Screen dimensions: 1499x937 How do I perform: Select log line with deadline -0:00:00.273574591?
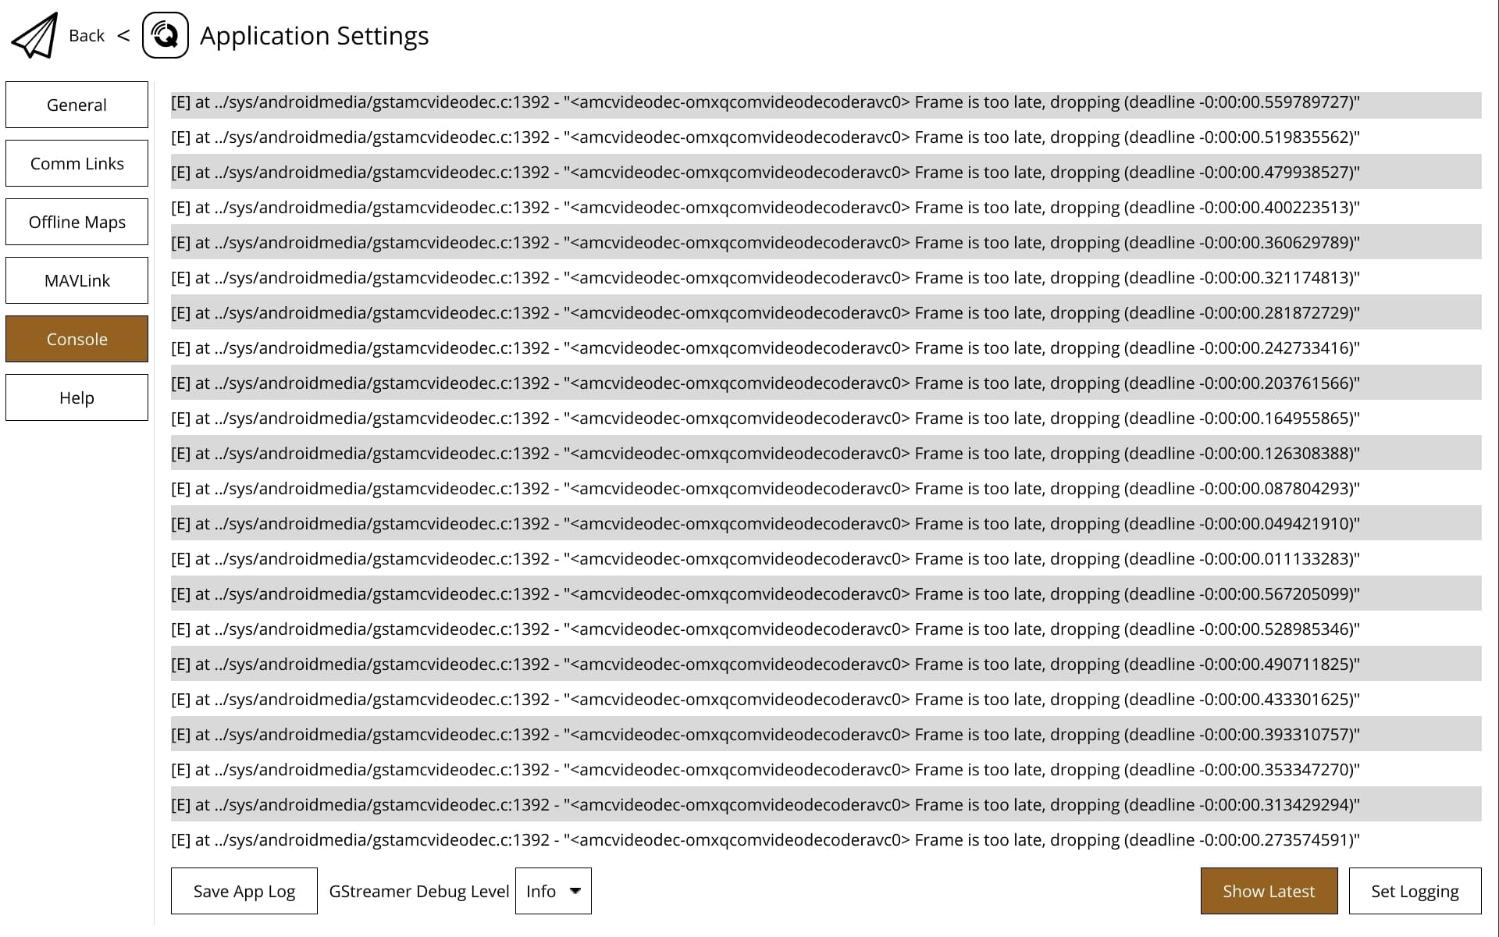[x=826, y=840]
